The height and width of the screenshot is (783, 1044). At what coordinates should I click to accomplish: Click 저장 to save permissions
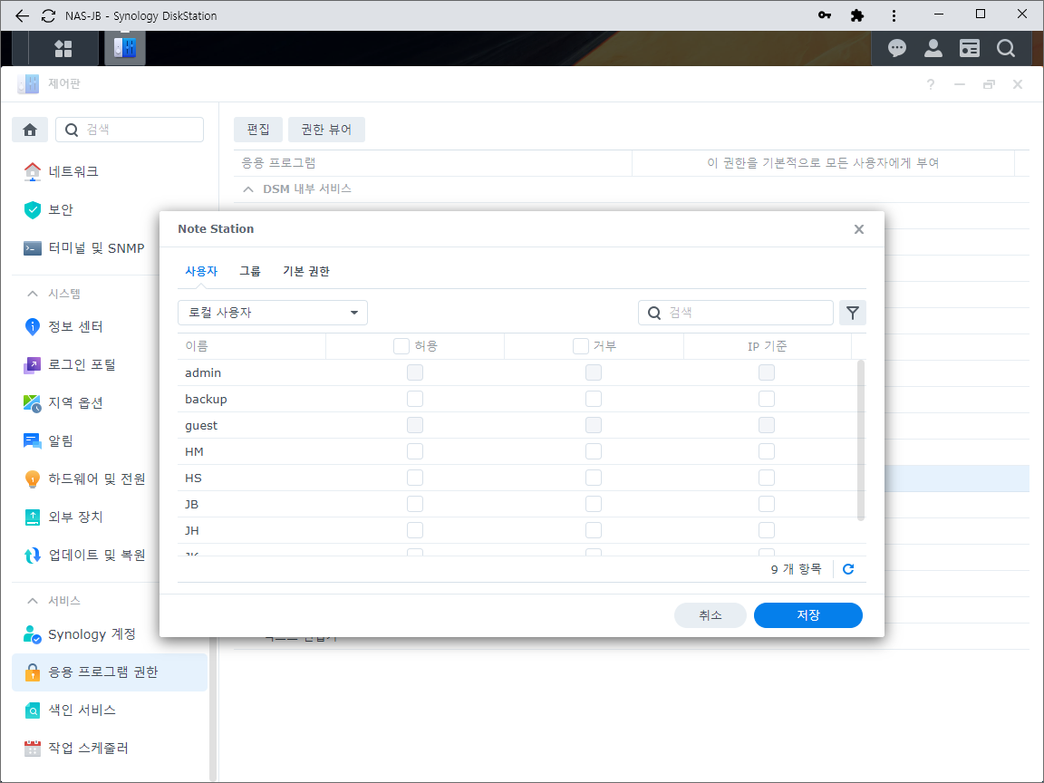coord(807,615)
